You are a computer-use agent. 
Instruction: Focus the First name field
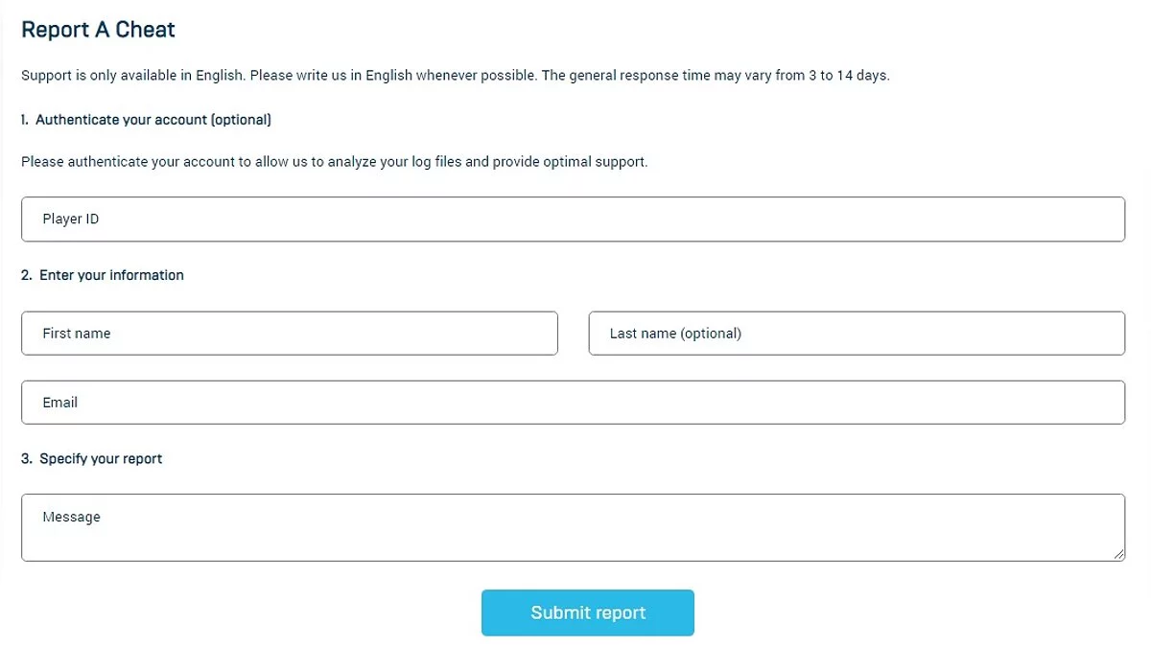tap(289, 334)
